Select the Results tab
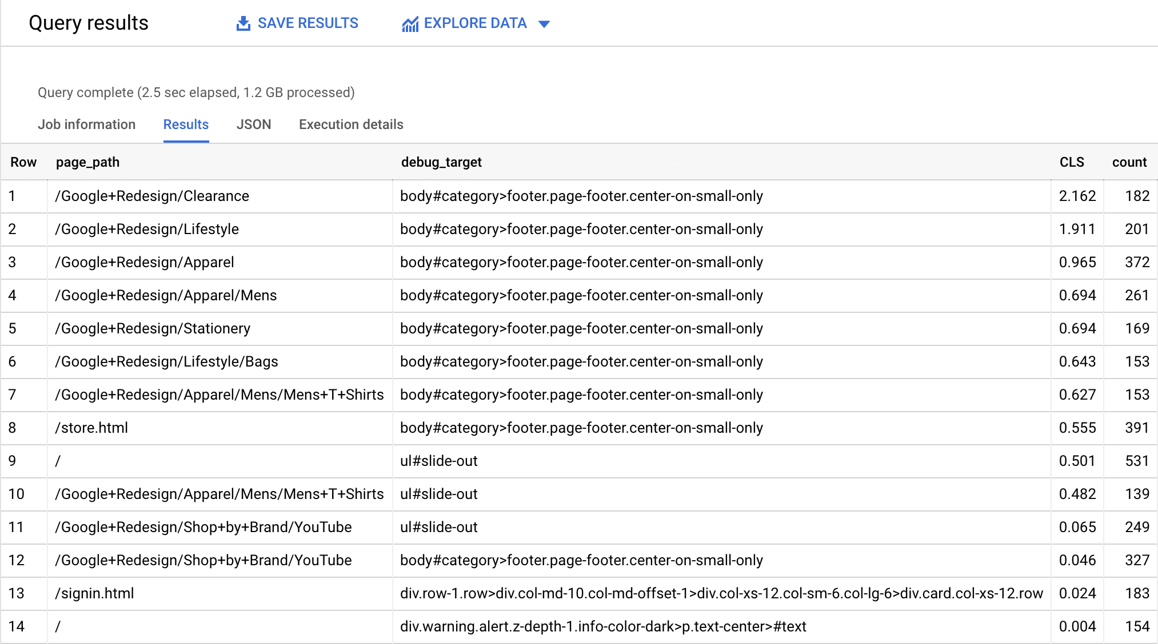Viewport: 1158px width, 644px height. click(186, 124)
